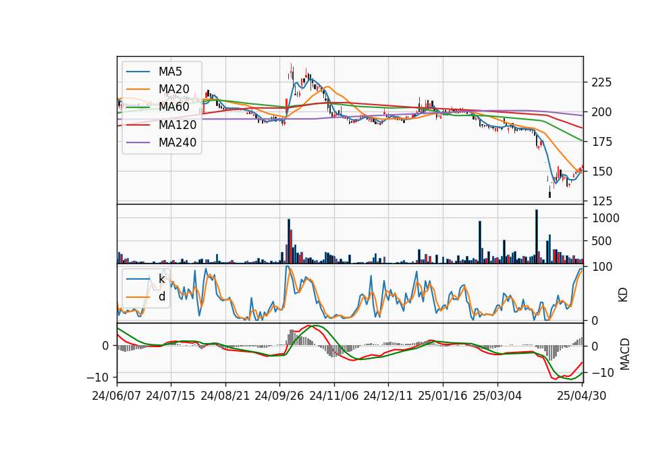Click the 100 tick on KD axis
The height and width of the screenshot is (466, 648).
click(x=601, y=267)
